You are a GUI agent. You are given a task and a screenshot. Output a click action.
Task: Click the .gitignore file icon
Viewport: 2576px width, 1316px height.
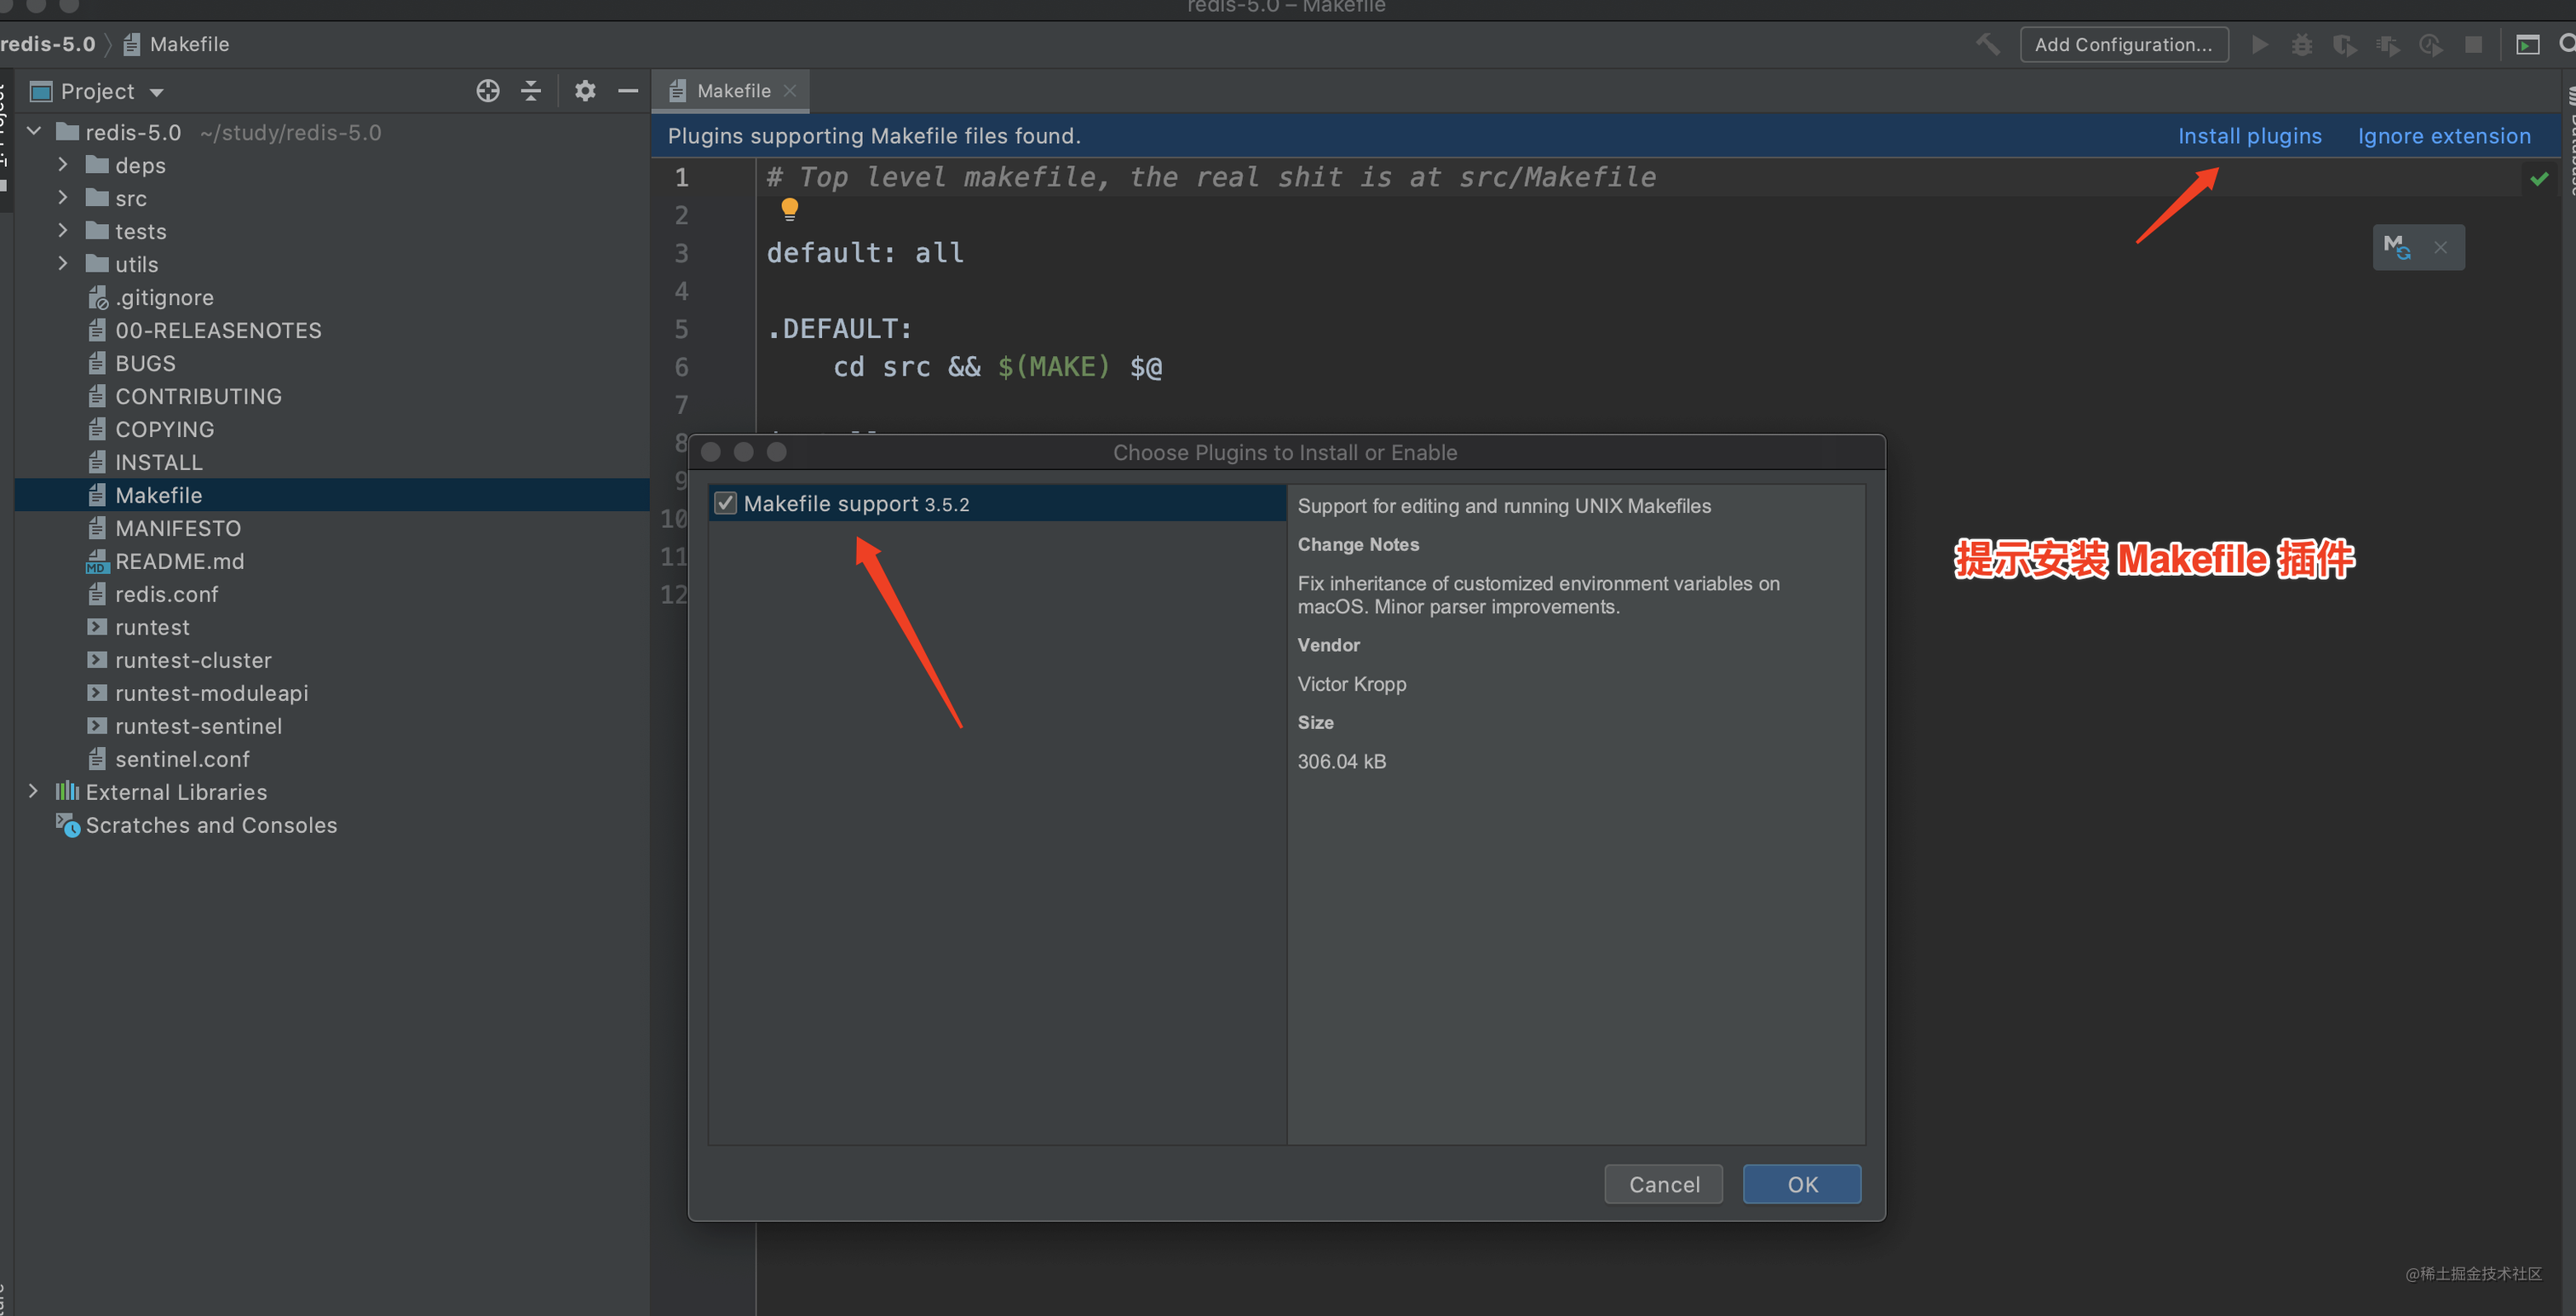[x=97, y=298]
